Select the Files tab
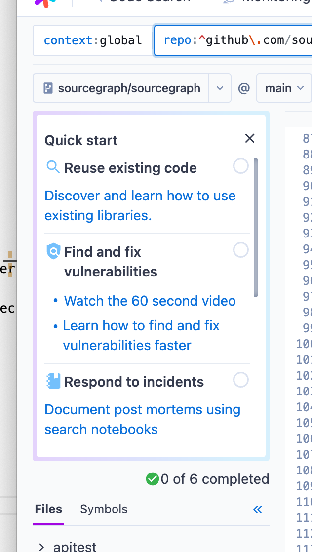 pyautogui.click(x=48, y=509)
